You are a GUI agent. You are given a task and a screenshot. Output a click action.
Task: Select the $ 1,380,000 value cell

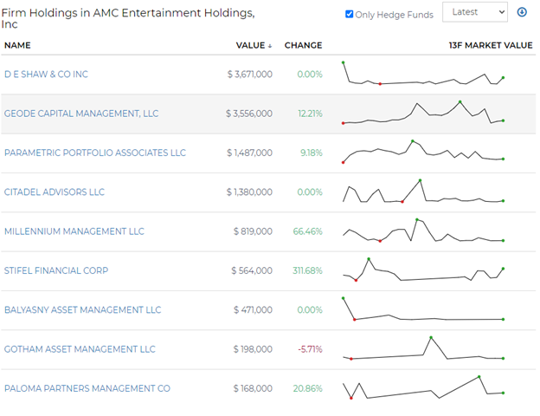point(249,192)
